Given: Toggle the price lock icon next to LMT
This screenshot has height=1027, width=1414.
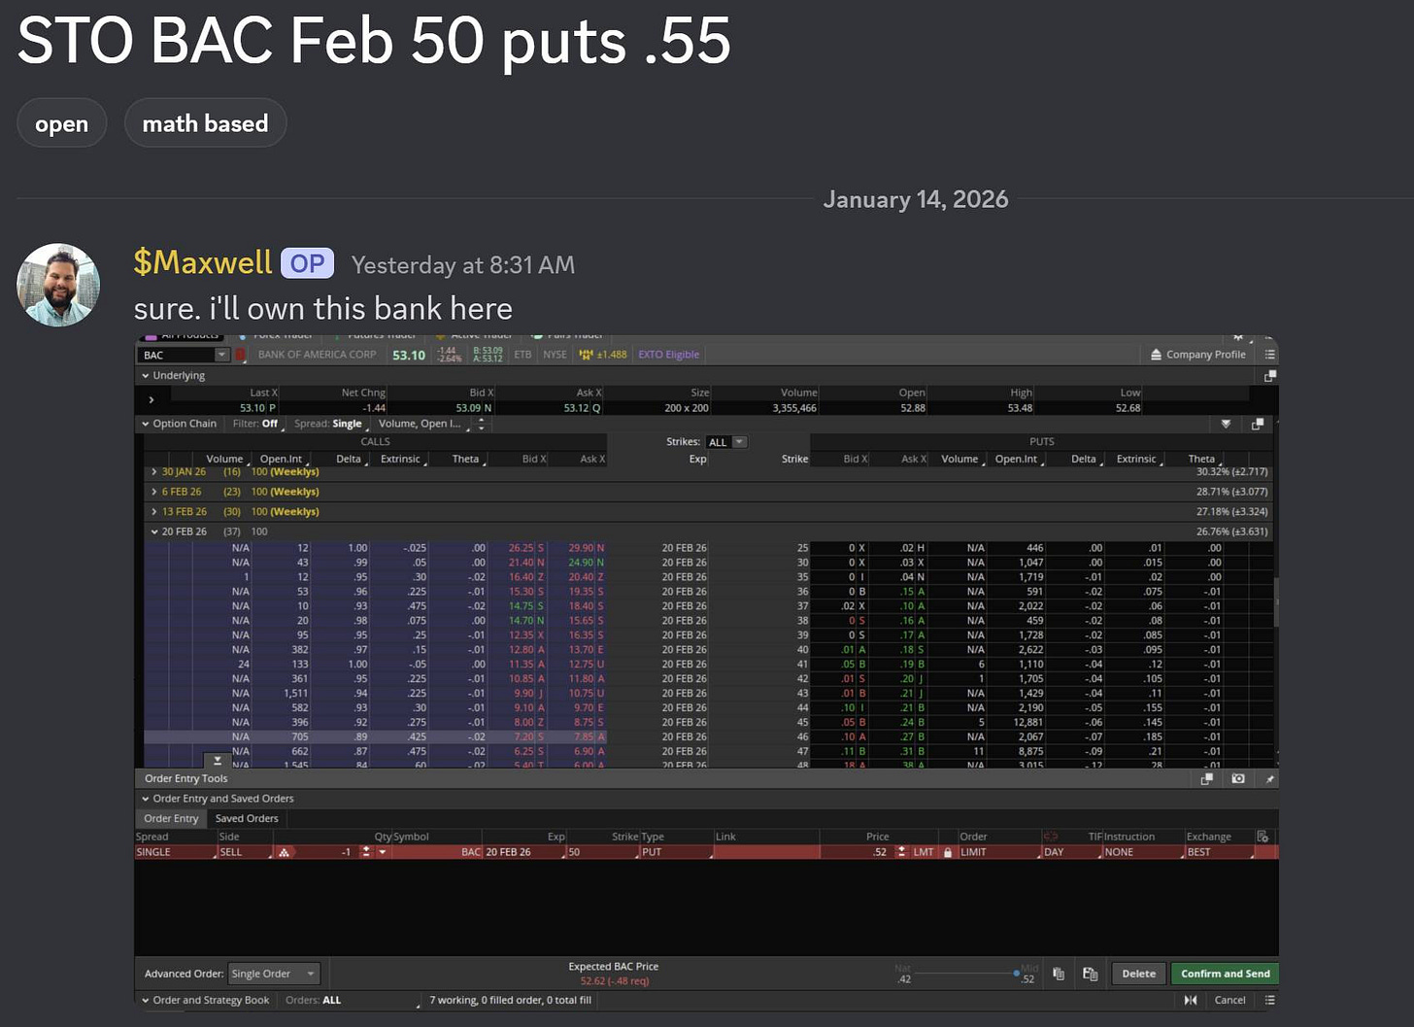Looking at the screenshot, I should click(948, 852).
